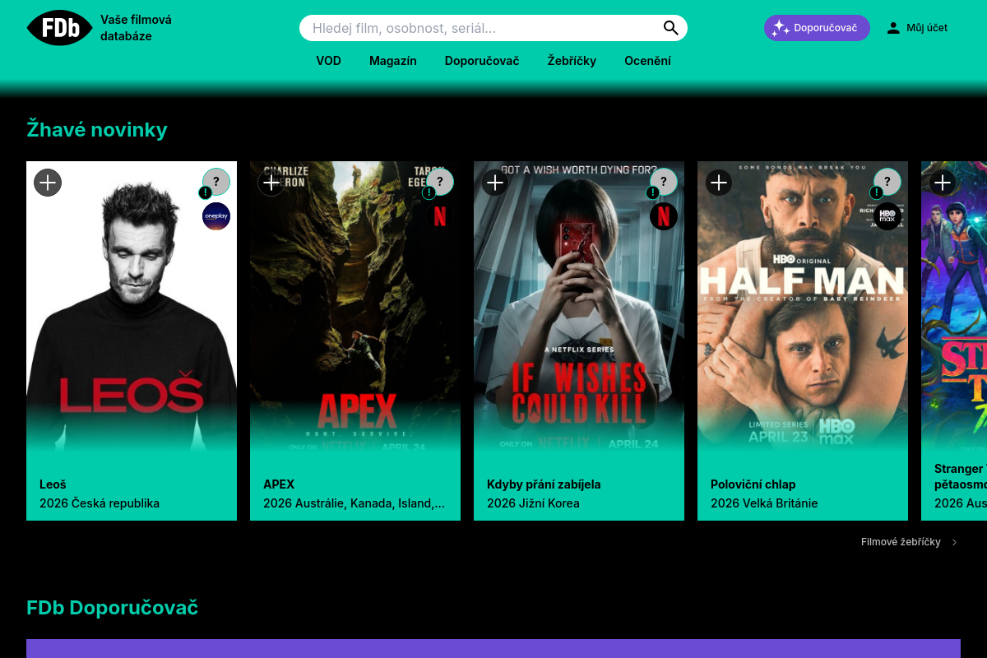Click question mark rating on Leoš poster
This screenshot has width=987, height=658.
[x=216, y=182]
